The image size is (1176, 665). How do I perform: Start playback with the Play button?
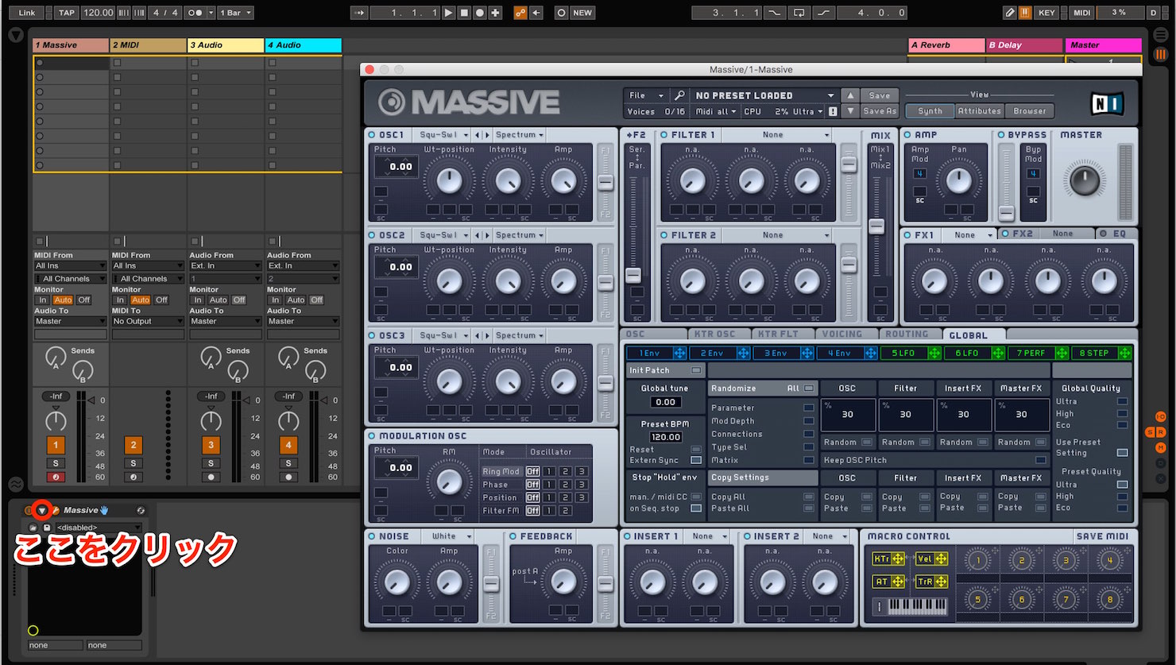[x=448, y=13]
